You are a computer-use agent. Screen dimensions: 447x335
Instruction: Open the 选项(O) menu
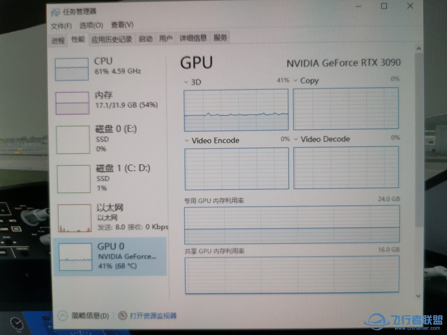point(91,26)
